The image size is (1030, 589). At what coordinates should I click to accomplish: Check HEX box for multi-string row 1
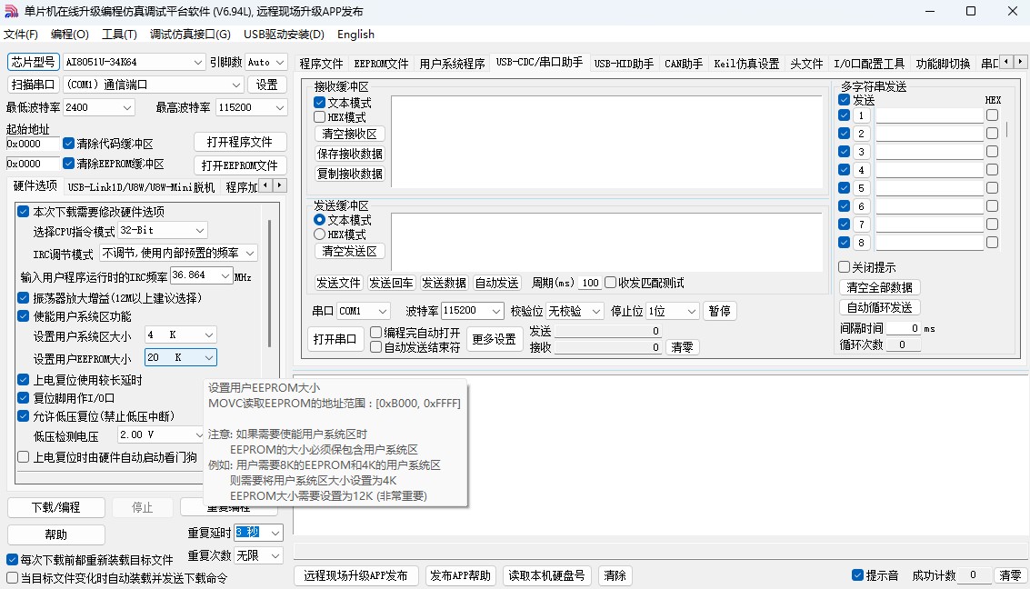pyautogui.click(x=992, y=115)
